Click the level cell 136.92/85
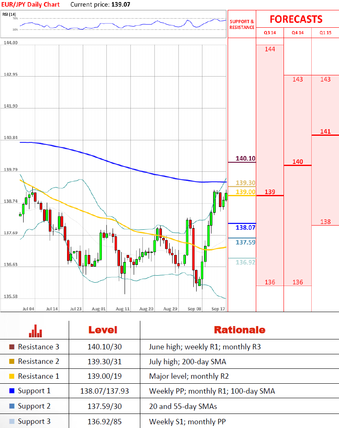Screen dimensions: 339x428 (x=105, y=422)
